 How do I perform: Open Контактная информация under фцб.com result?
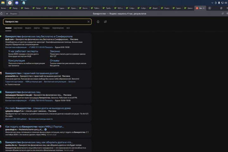coord(16,47)
